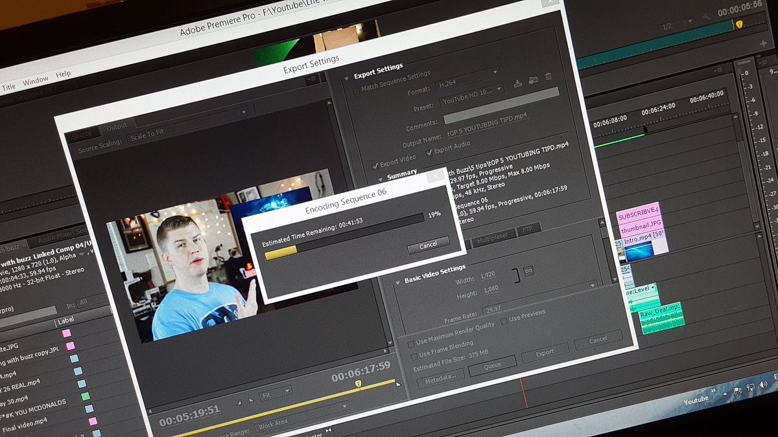778x437 pixels.
Task: Open the Multiplexer tab
Action: [x=493, y=239]
